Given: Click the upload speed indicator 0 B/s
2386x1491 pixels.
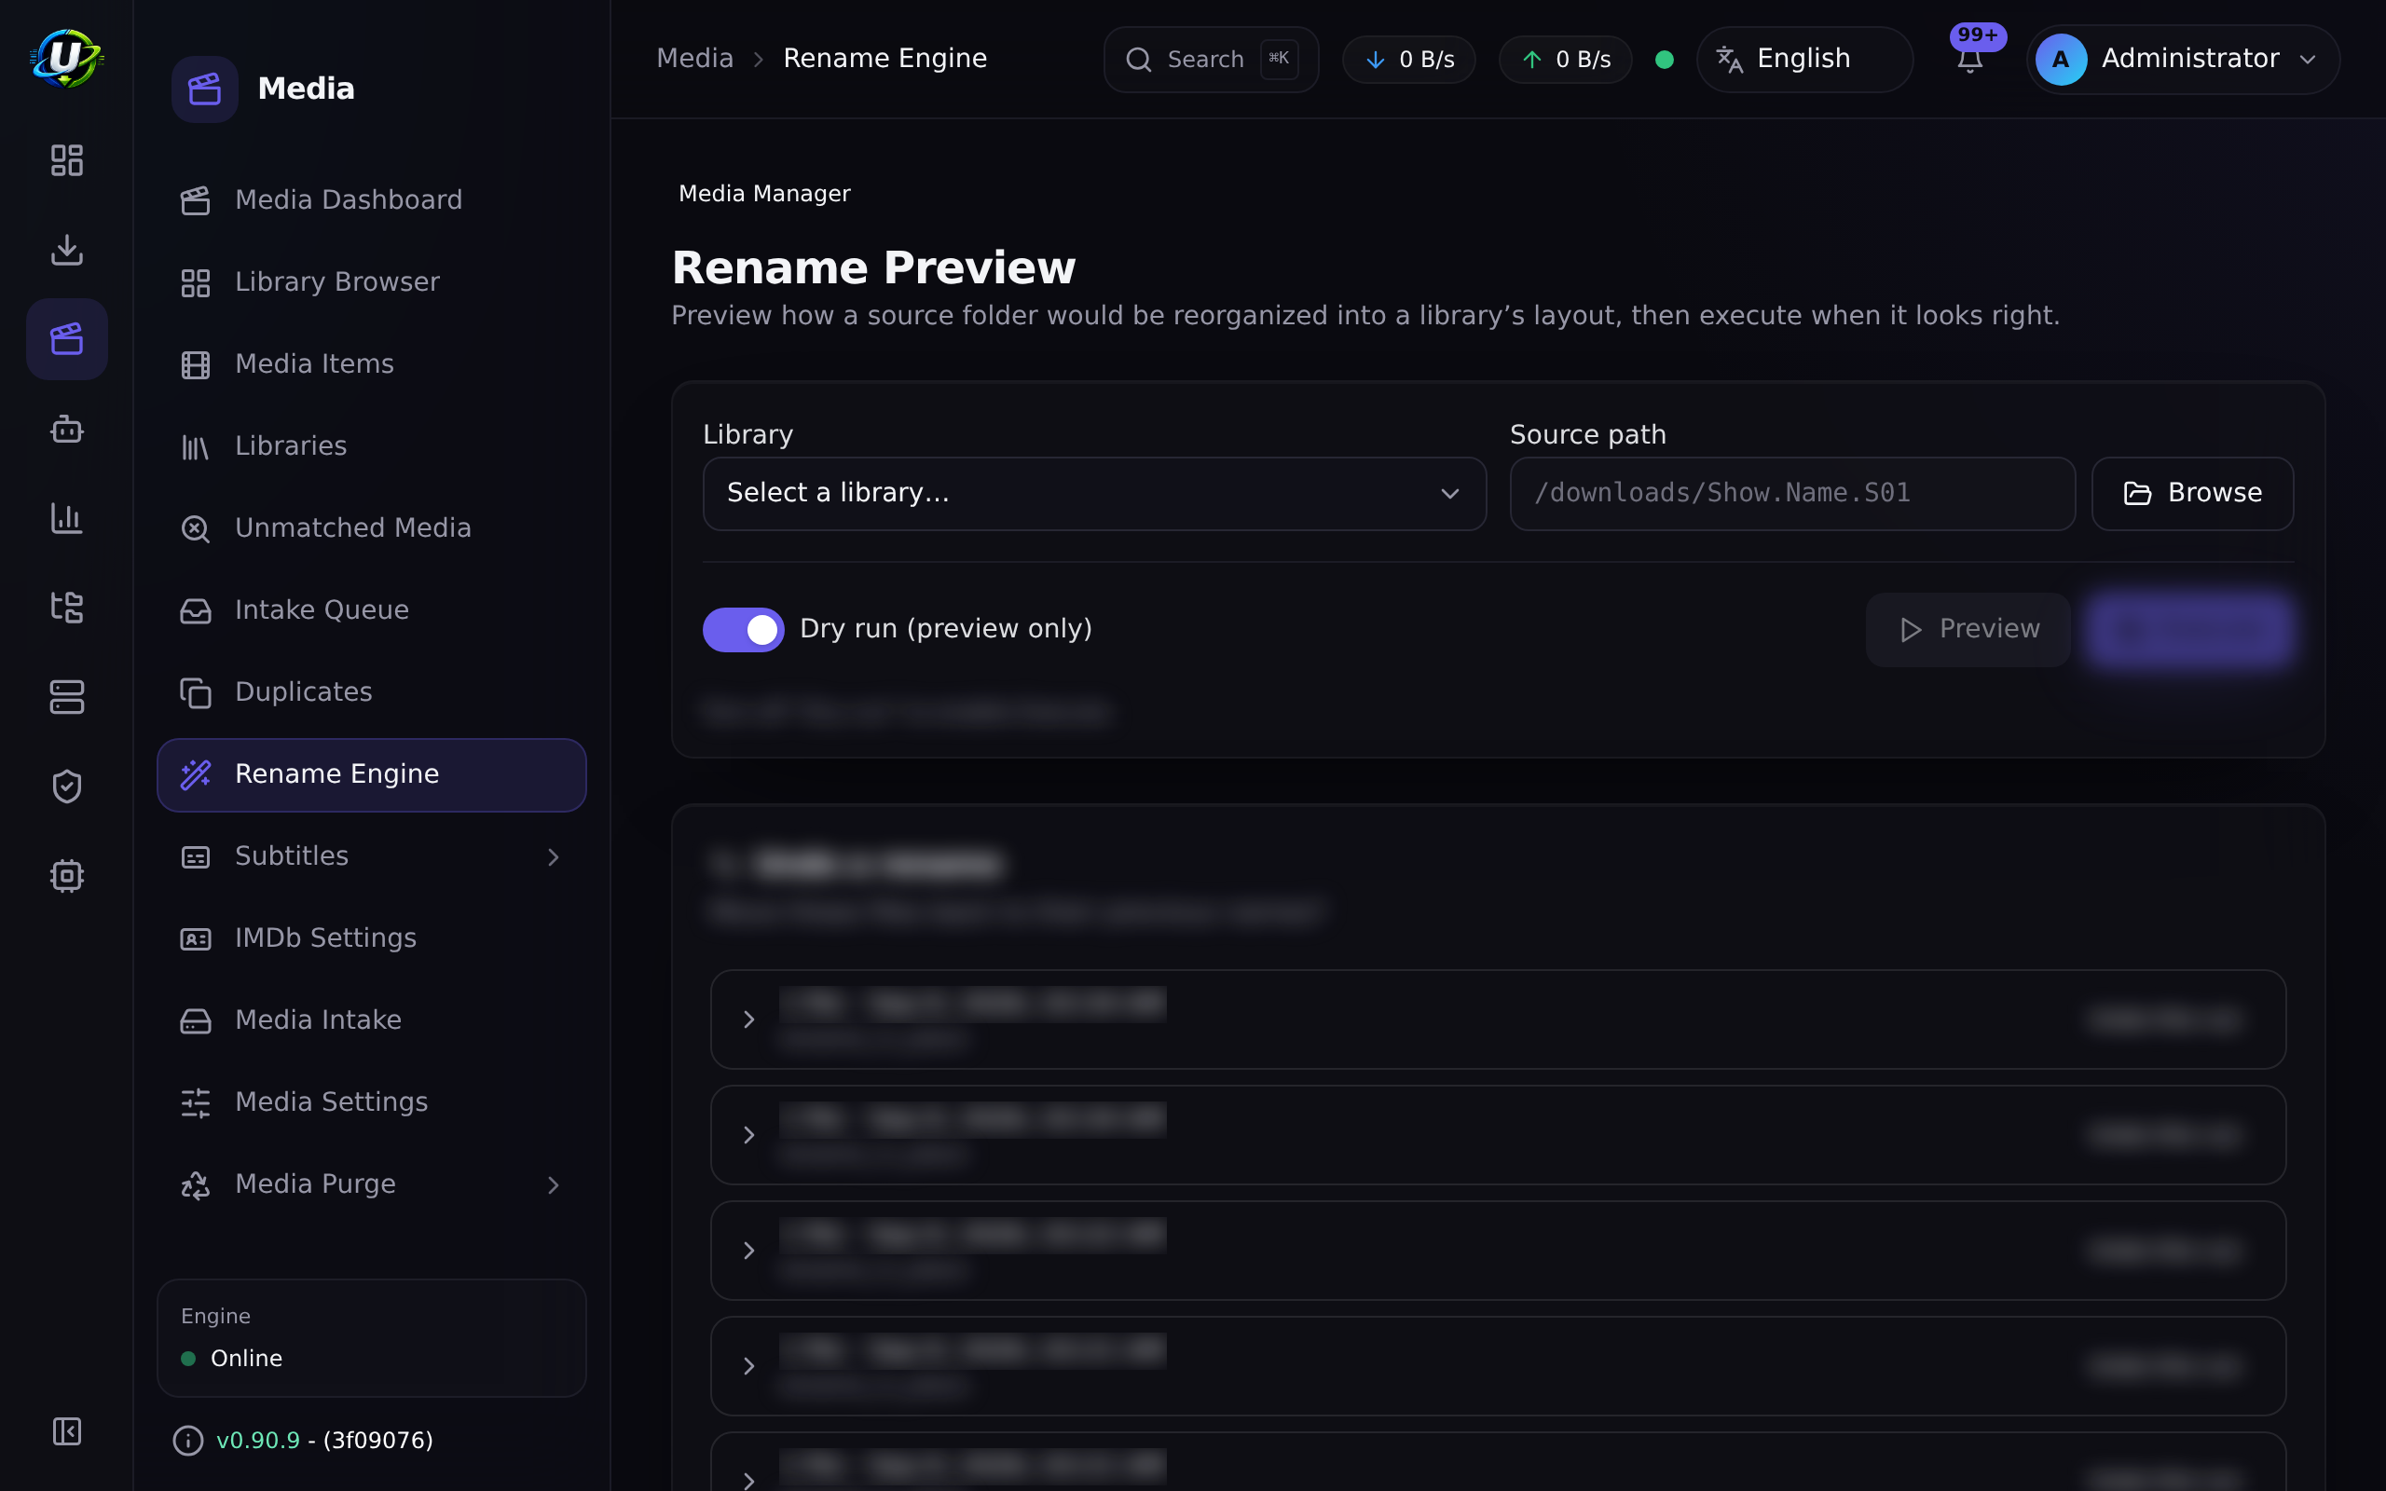Looking at the screenshot, I should click(1566, 59).
